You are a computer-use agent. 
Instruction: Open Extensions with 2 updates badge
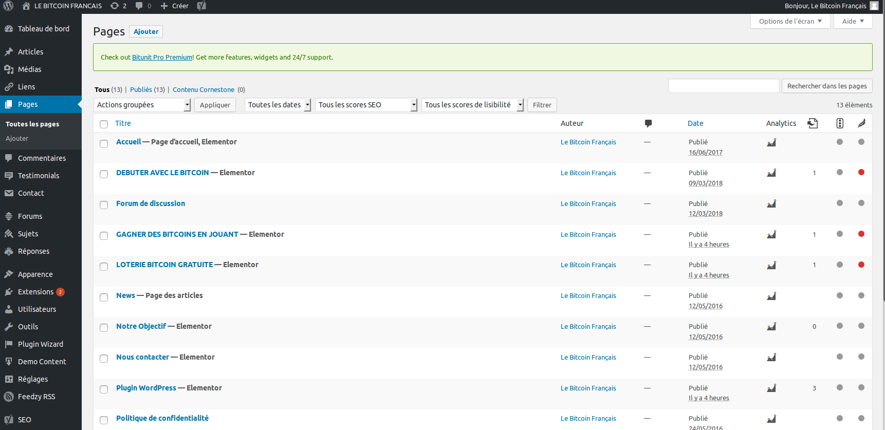tap(41, 292)
